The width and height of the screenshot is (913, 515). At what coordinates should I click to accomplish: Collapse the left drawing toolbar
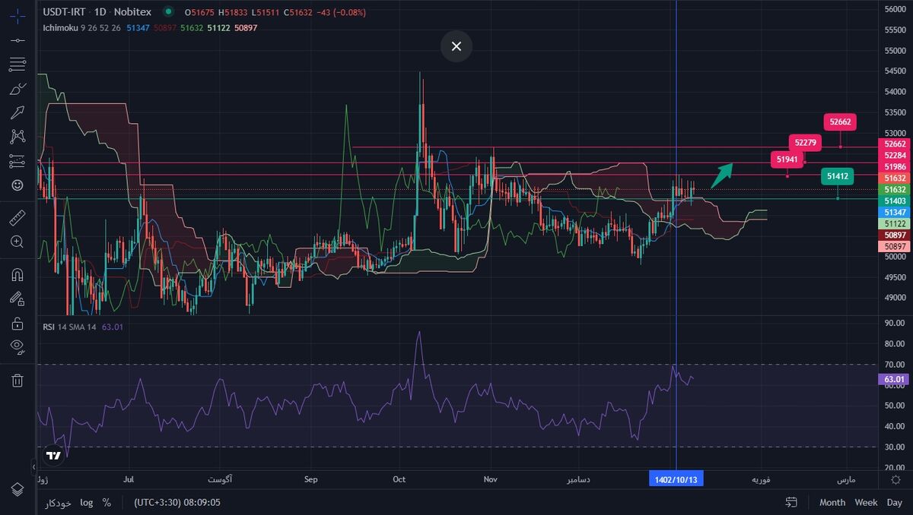[x=33, y=466]
